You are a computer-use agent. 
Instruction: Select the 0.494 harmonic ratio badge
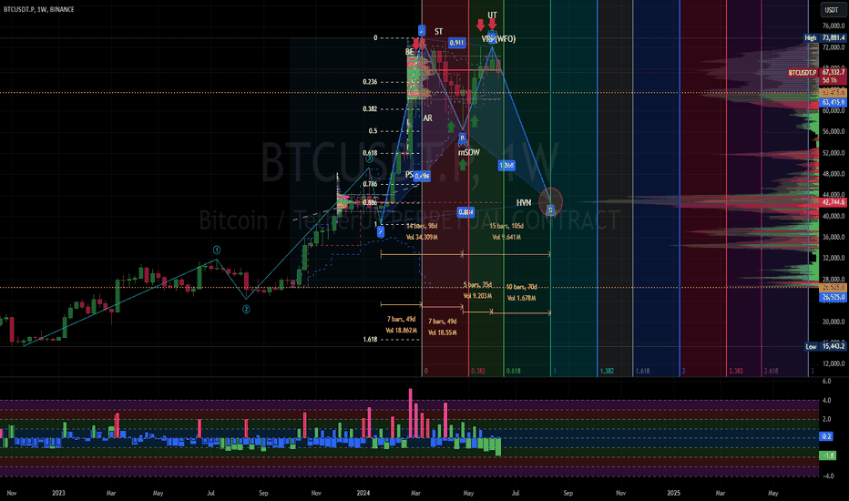point(422,176)
